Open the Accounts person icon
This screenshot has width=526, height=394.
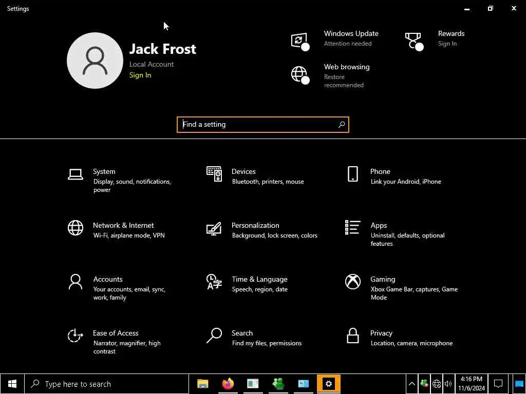76,282
